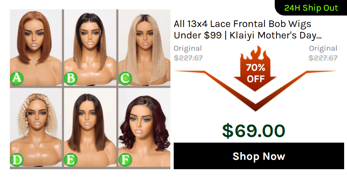Select the black-to-brown ombre bob wig
This screenshot has width=347, height=179.
coord(90,47)
